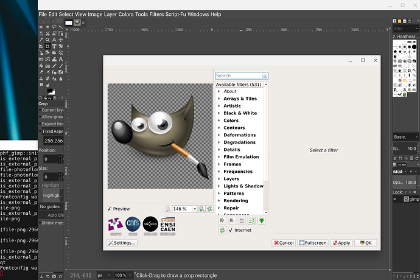Open the Windows menu

[x=198, y=15]
